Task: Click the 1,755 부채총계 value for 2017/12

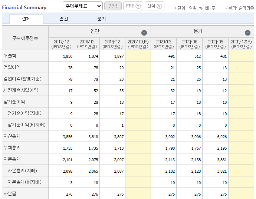Action: tap(68, 148)
